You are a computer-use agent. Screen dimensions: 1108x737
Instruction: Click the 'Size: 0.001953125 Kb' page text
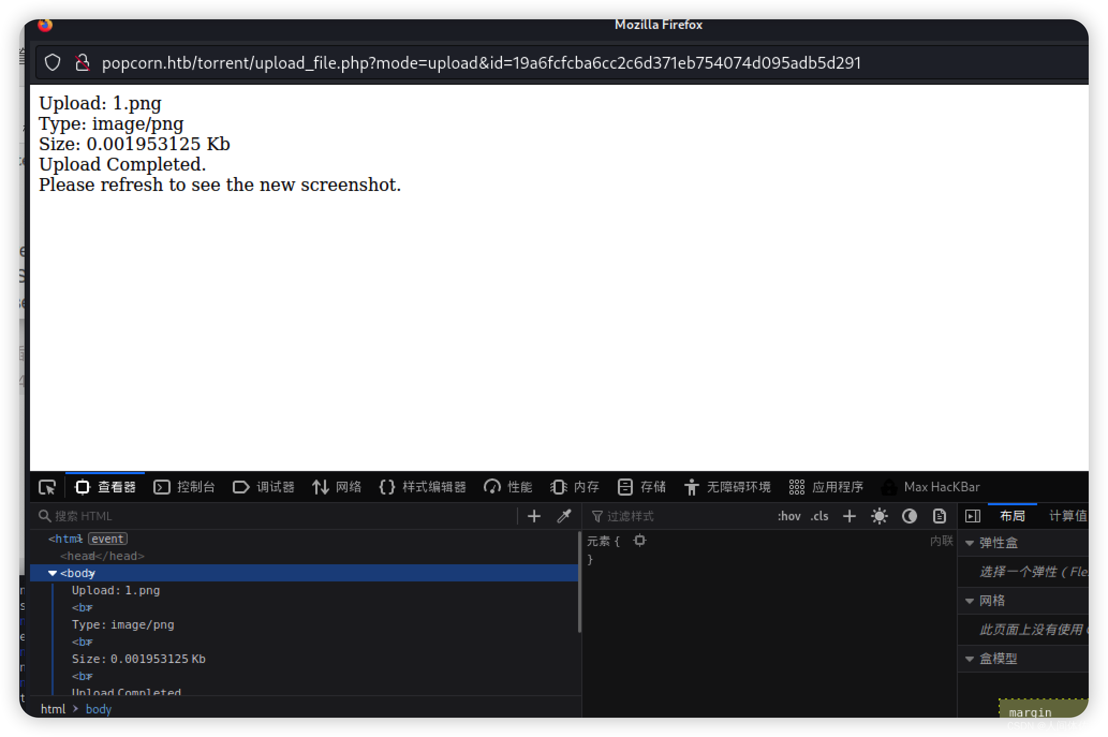pyautogui.click(x=134, y=144)
